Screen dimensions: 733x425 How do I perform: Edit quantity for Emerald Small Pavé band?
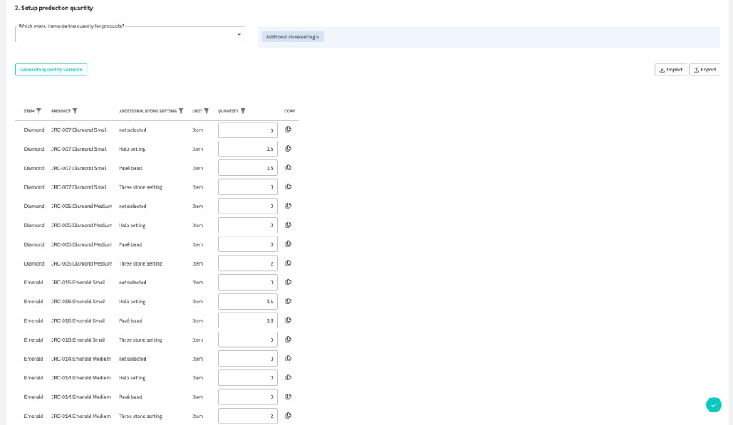[247, 321]
